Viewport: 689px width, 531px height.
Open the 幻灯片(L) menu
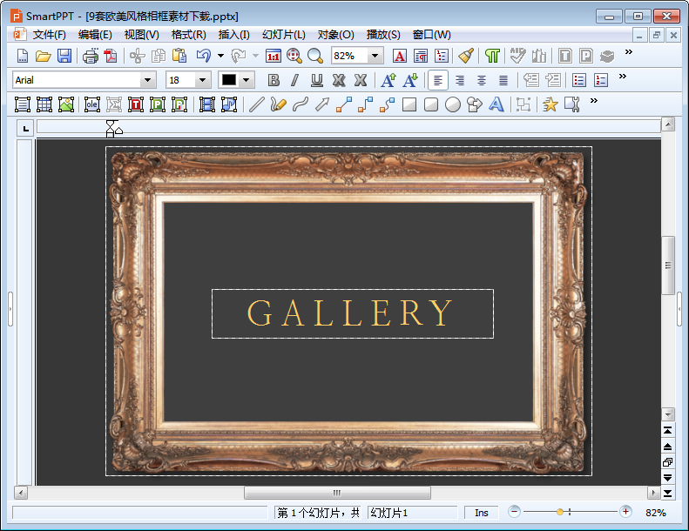pyautogui.click(x=283, y=35)
